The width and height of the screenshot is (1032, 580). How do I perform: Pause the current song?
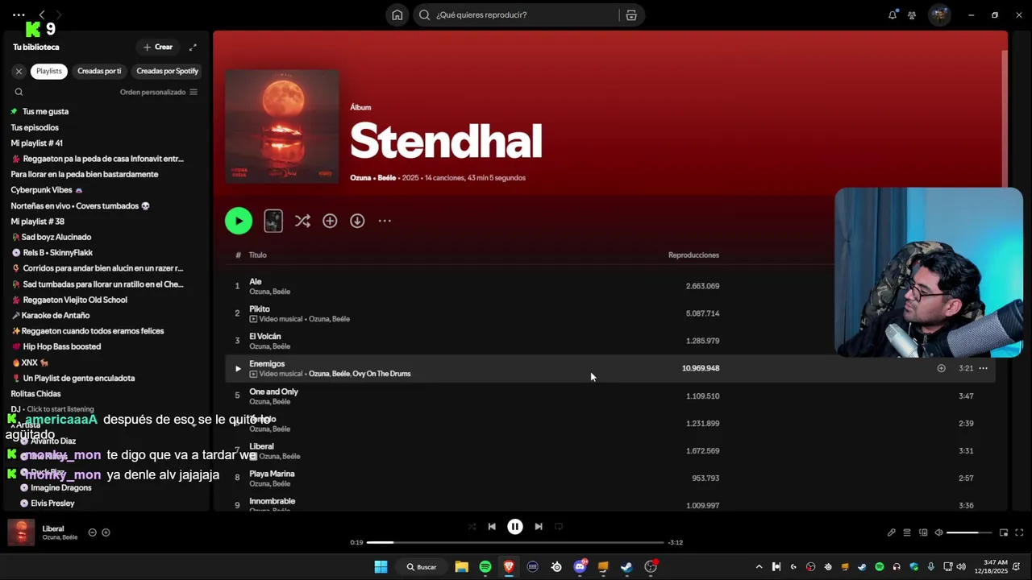515,527
